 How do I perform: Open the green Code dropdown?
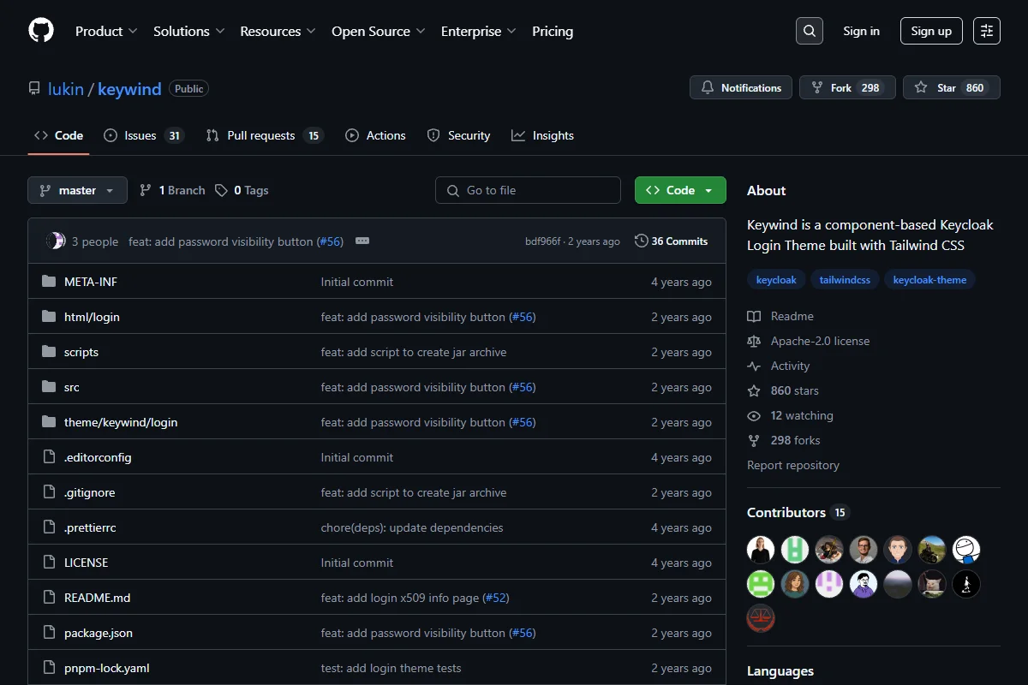coord(680,190)
